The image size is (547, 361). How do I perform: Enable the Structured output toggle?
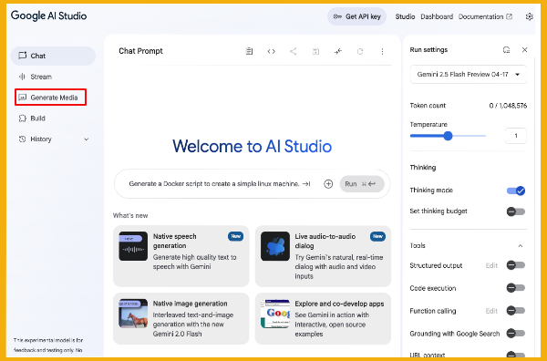(x=516, y=265)
